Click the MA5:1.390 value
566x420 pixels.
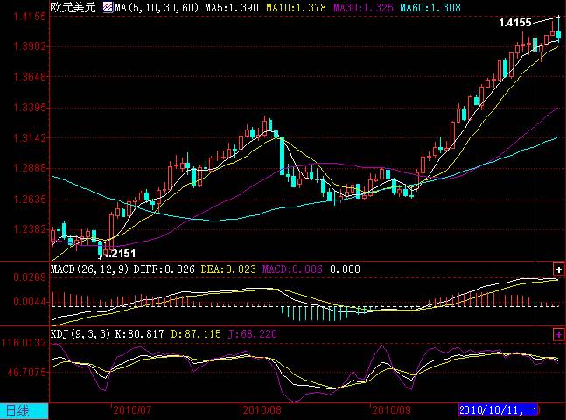click(231, 8)
